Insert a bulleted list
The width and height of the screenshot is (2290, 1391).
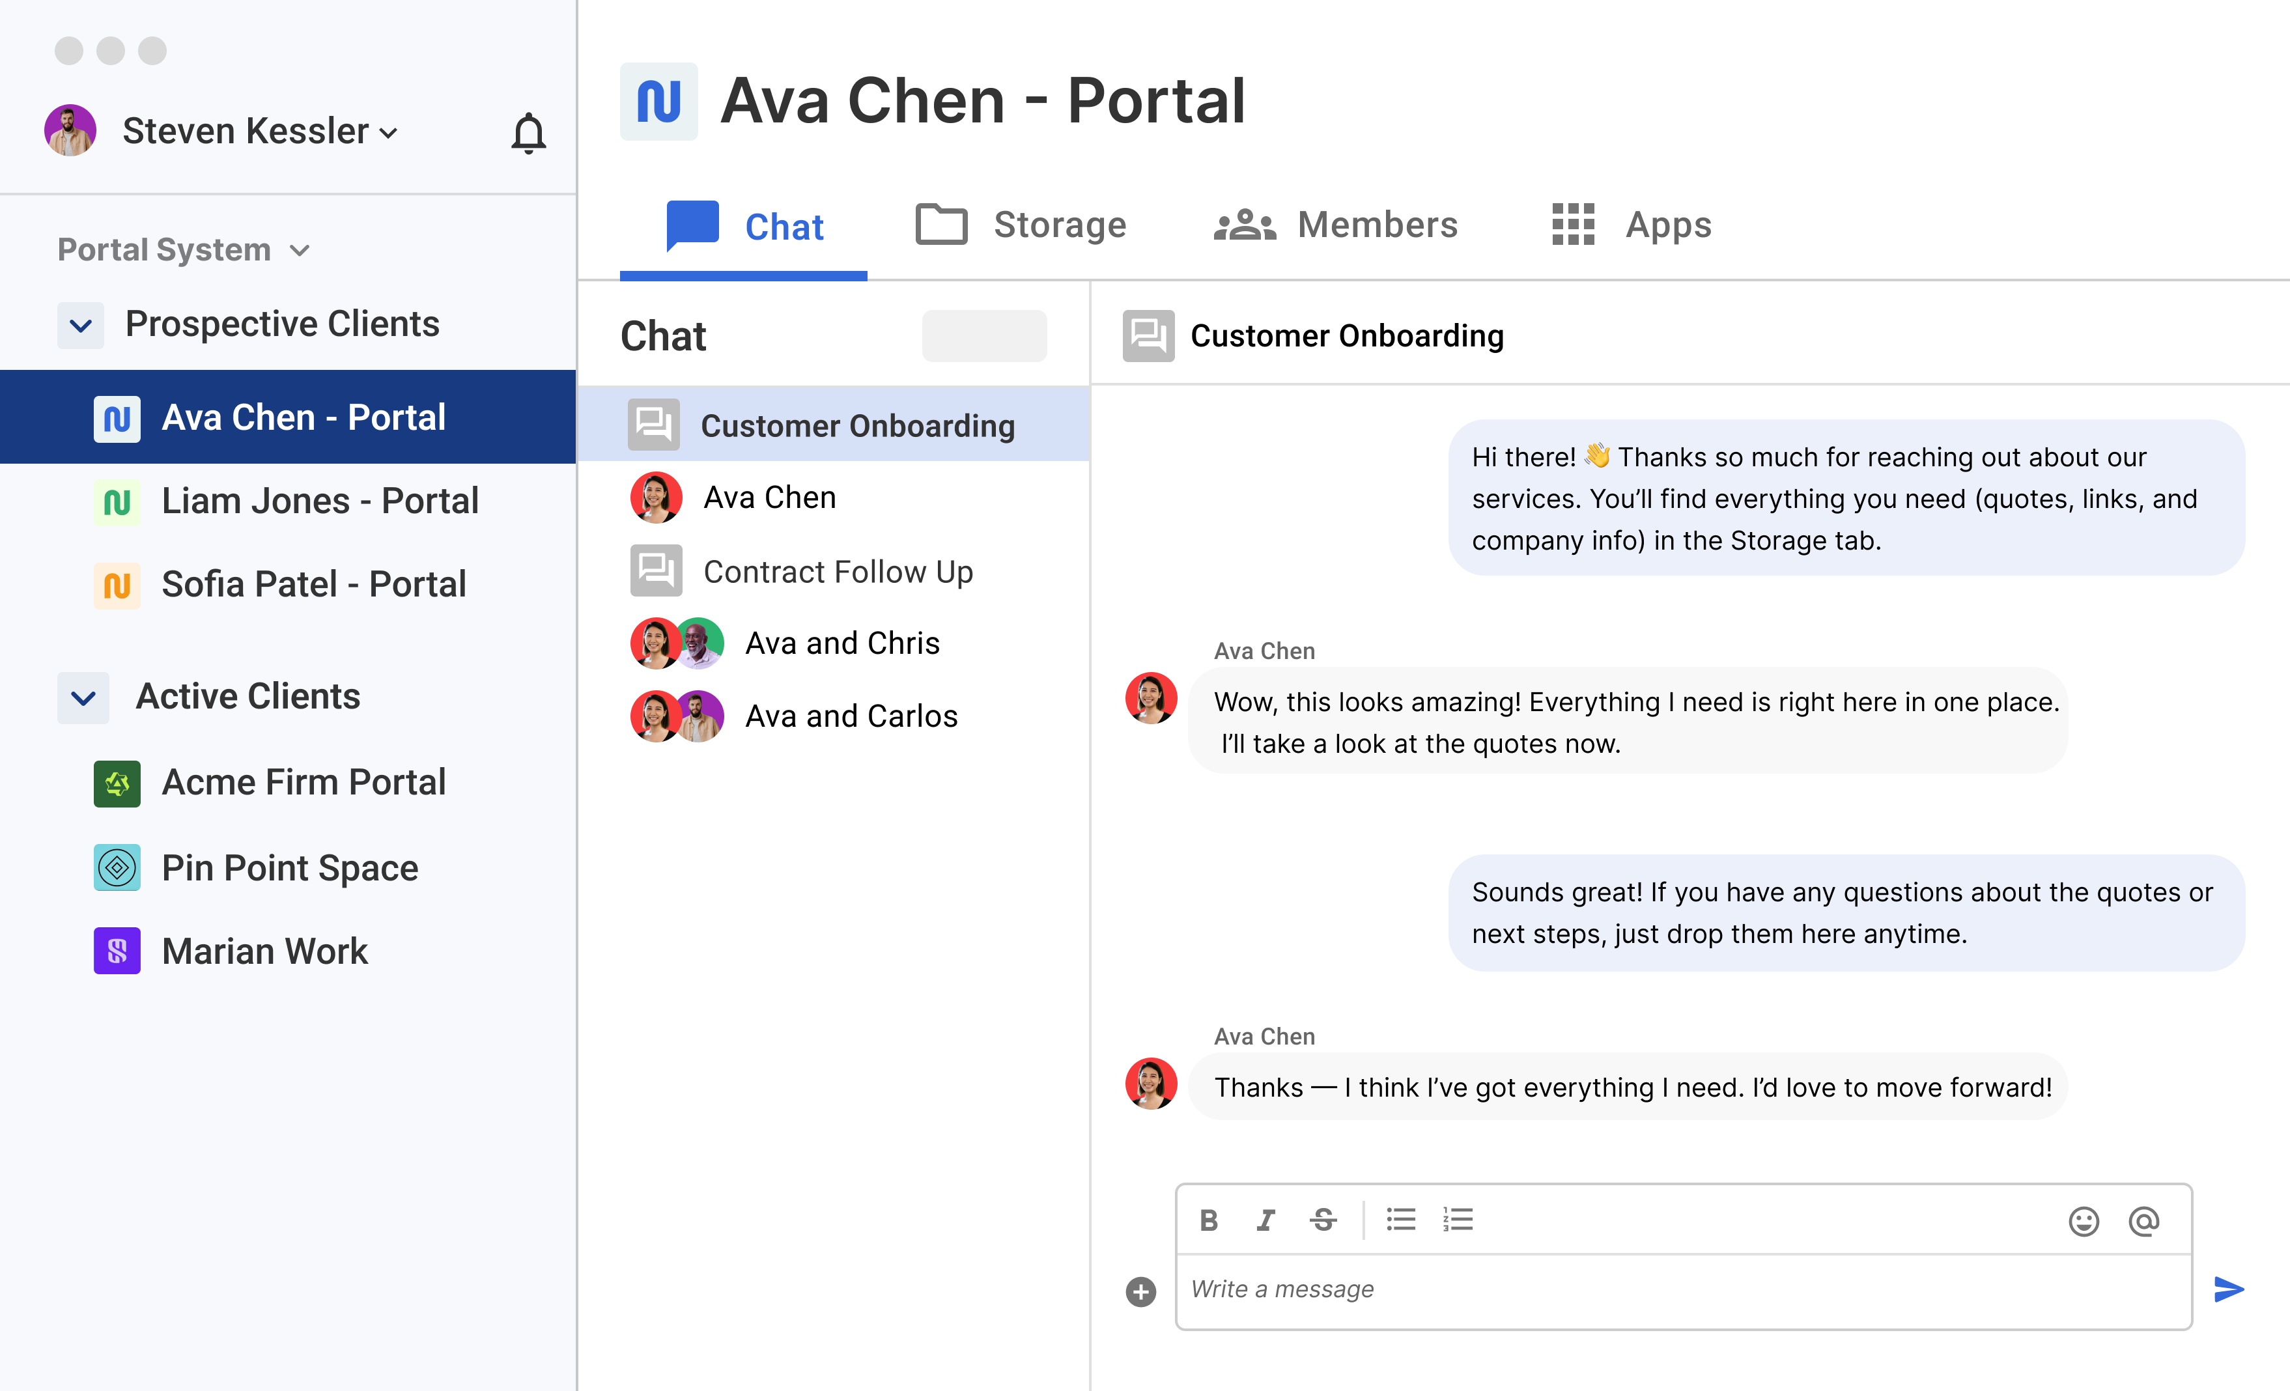(1400, 1219)
